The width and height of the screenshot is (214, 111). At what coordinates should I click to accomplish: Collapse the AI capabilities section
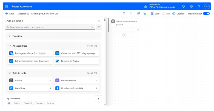point(10,46)
